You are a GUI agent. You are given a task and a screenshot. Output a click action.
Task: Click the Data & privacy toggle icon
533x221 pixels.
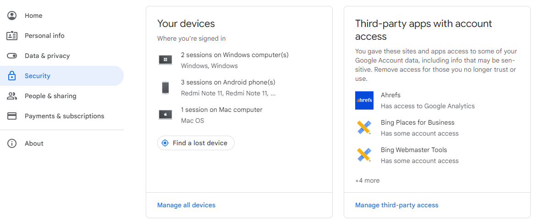(12, 56)
